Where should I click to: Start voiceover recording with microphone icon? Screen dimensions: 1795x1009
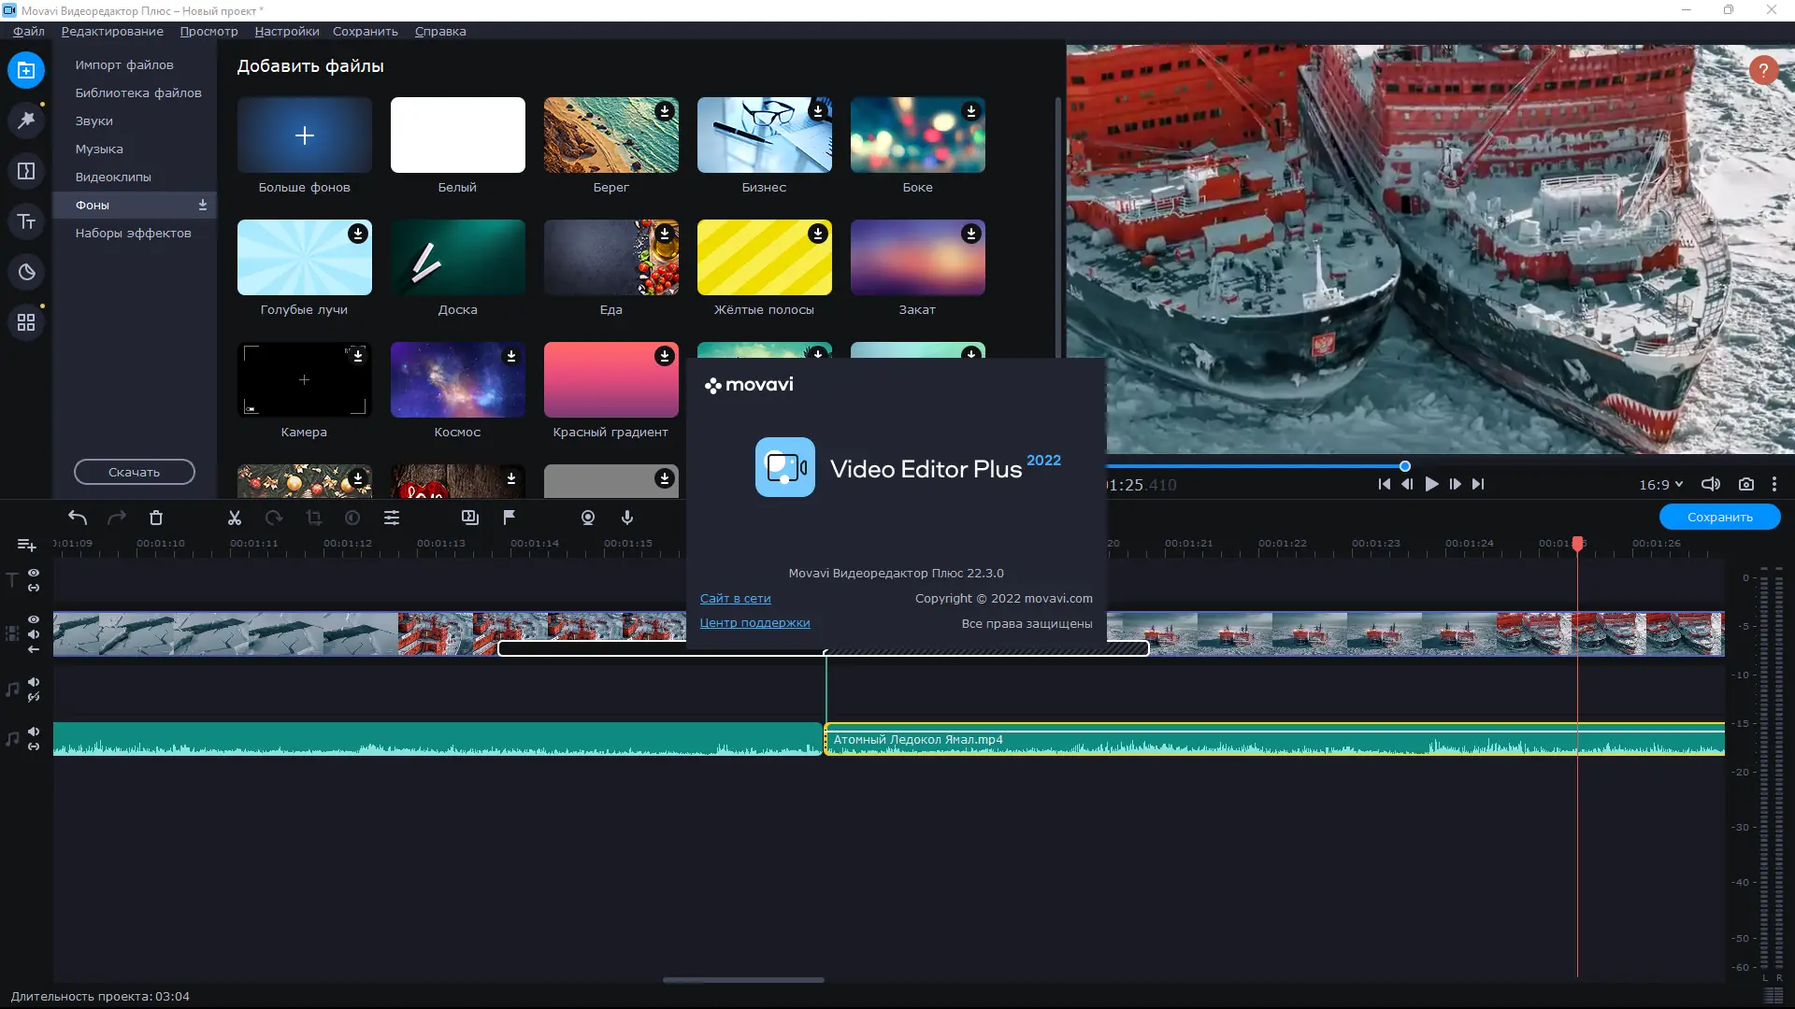(x=627, y=518)
